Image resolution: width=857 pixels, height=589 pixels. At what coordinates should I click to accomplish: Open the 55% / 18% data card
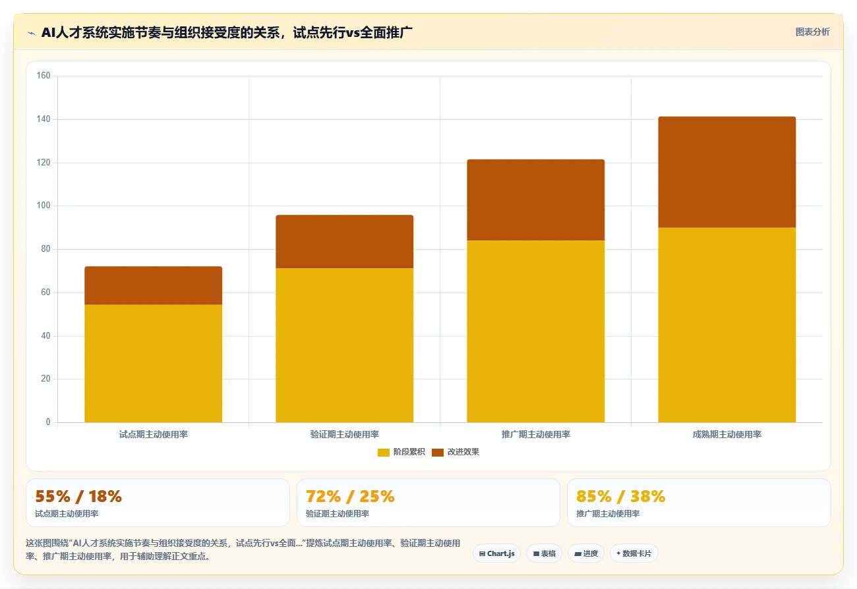[x=158, y=503]
